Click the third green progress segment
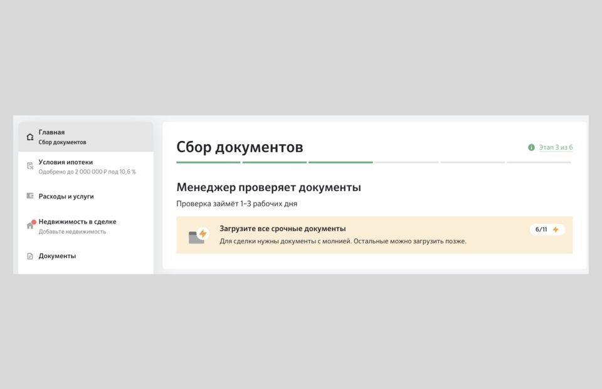The height and width of the screenshot is (389, 602). [341, 162]
